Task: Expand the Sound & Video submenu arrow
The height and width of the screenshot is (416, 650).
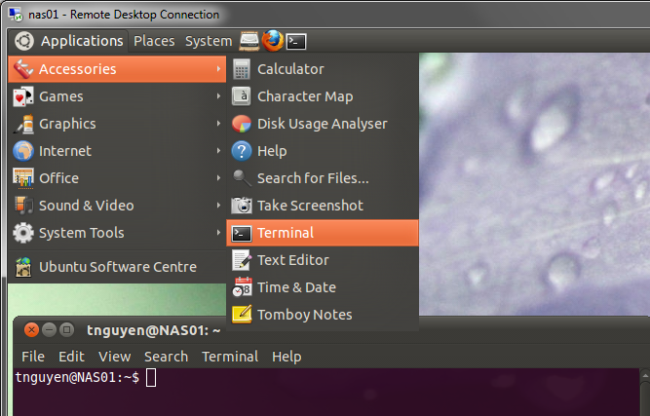Action: point(218,206)
